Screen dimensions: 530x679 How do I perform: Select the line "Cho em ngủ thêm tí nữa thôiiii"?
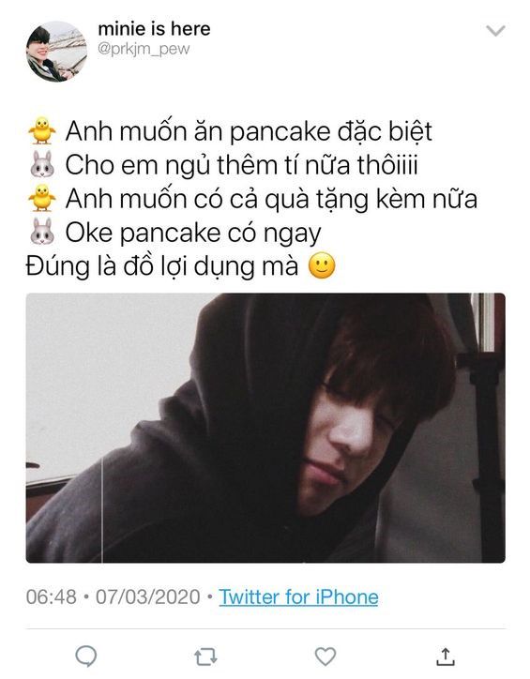pyautogui.click(x=242, y=165)
